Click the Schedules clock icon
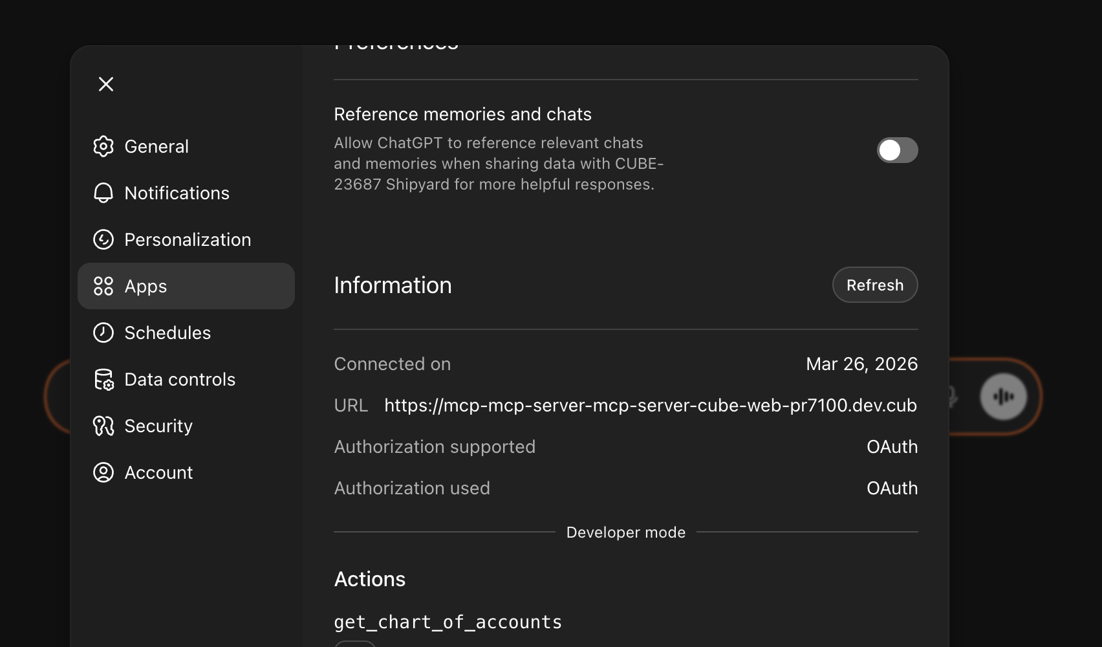This screenshot has height=647, width=1102. (x=103, y=333)
